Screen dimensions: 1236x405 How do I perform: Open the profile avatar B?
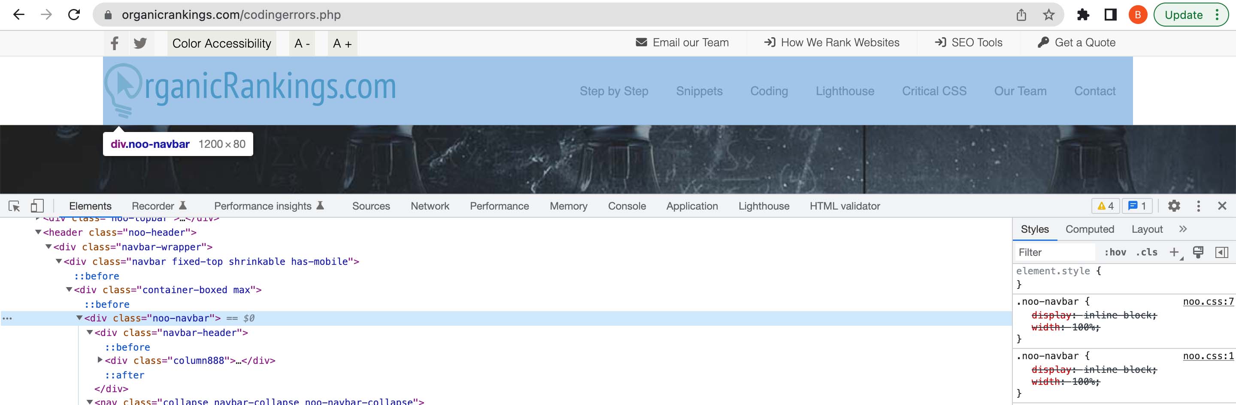coord(1138,15)
